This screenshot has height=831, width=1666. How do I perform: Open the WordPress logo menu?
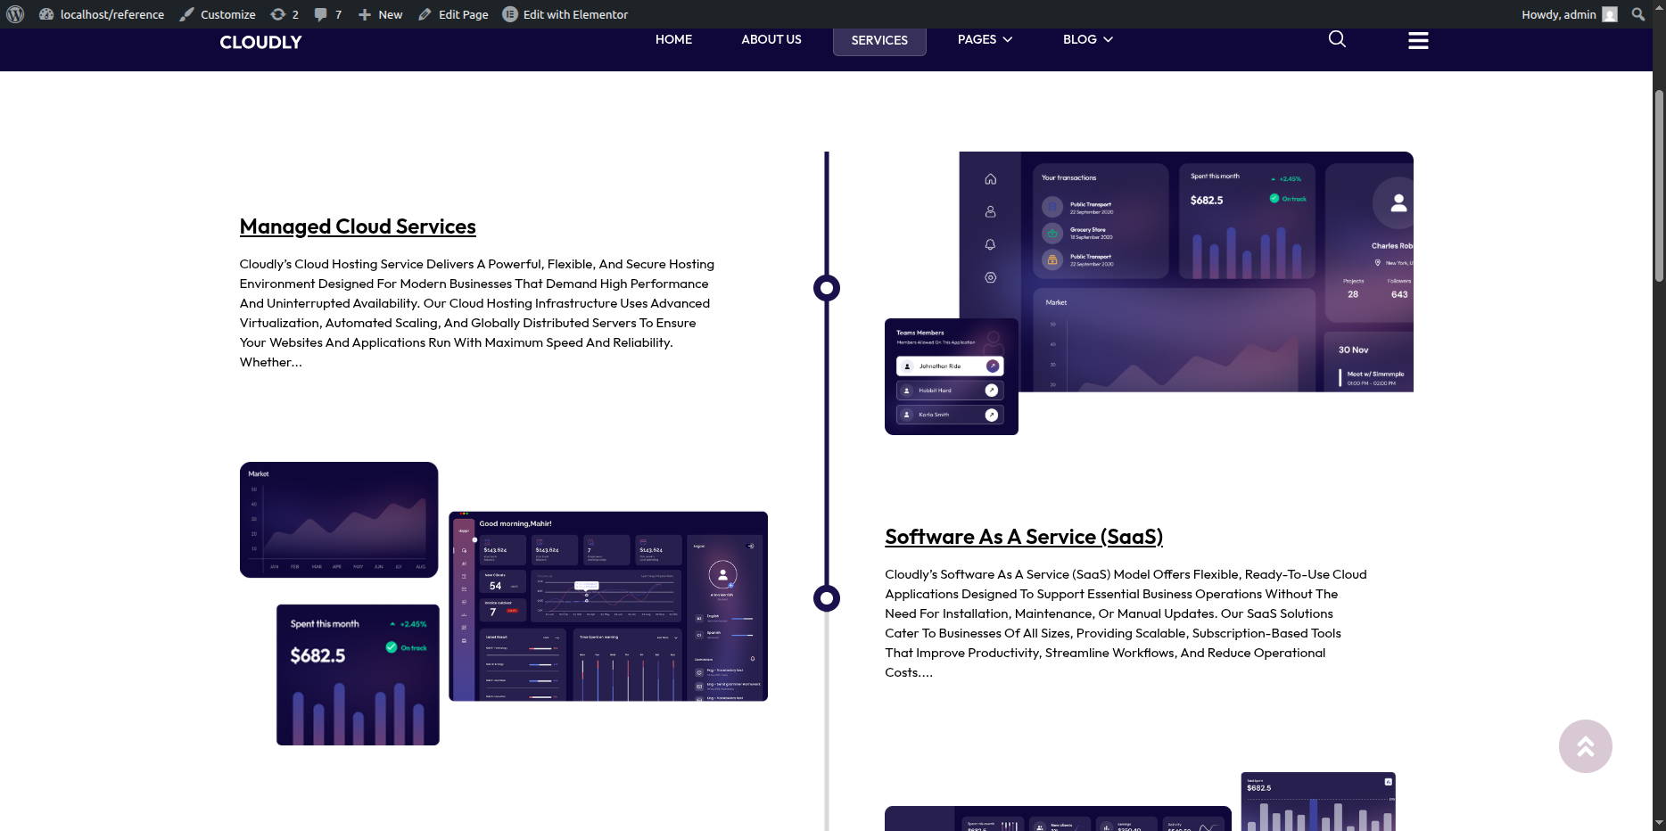(15, 14)
